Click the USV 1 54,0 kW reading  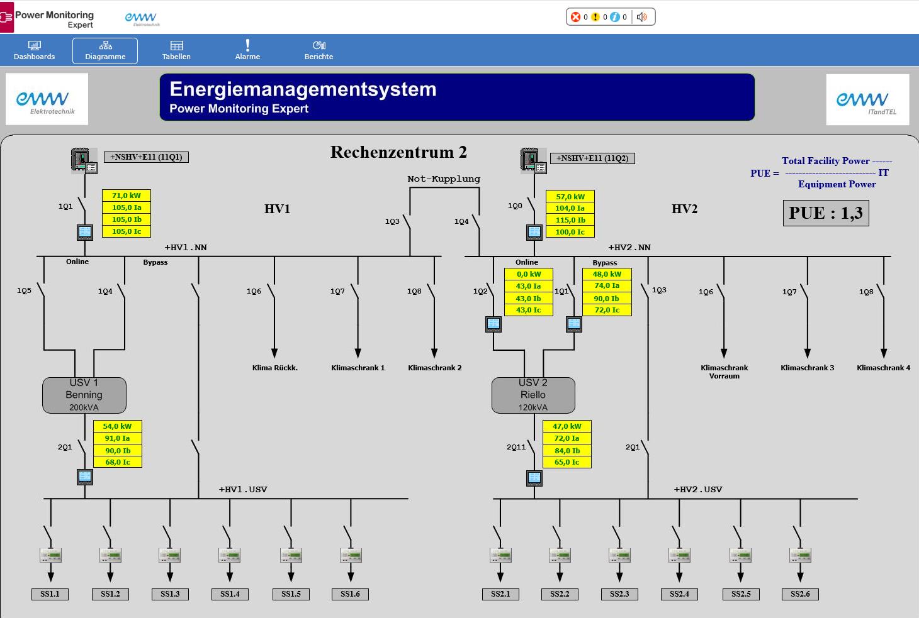[118, 426]
